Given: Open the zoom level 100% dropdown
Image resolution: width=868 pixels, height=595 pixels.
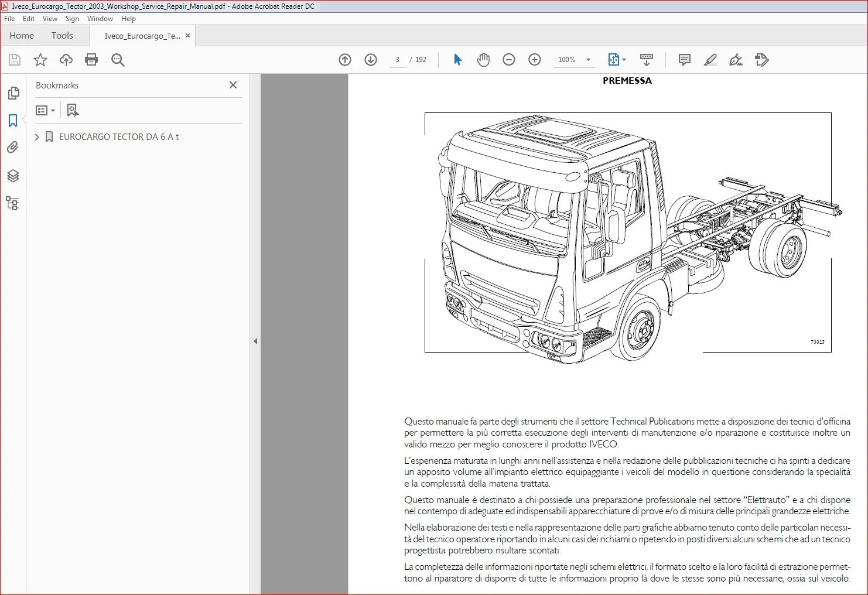Looking at the screenshot, I should (x=574, y=60).
